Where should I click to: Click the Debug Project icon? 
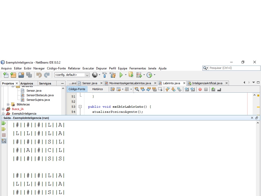coord(139,75)
